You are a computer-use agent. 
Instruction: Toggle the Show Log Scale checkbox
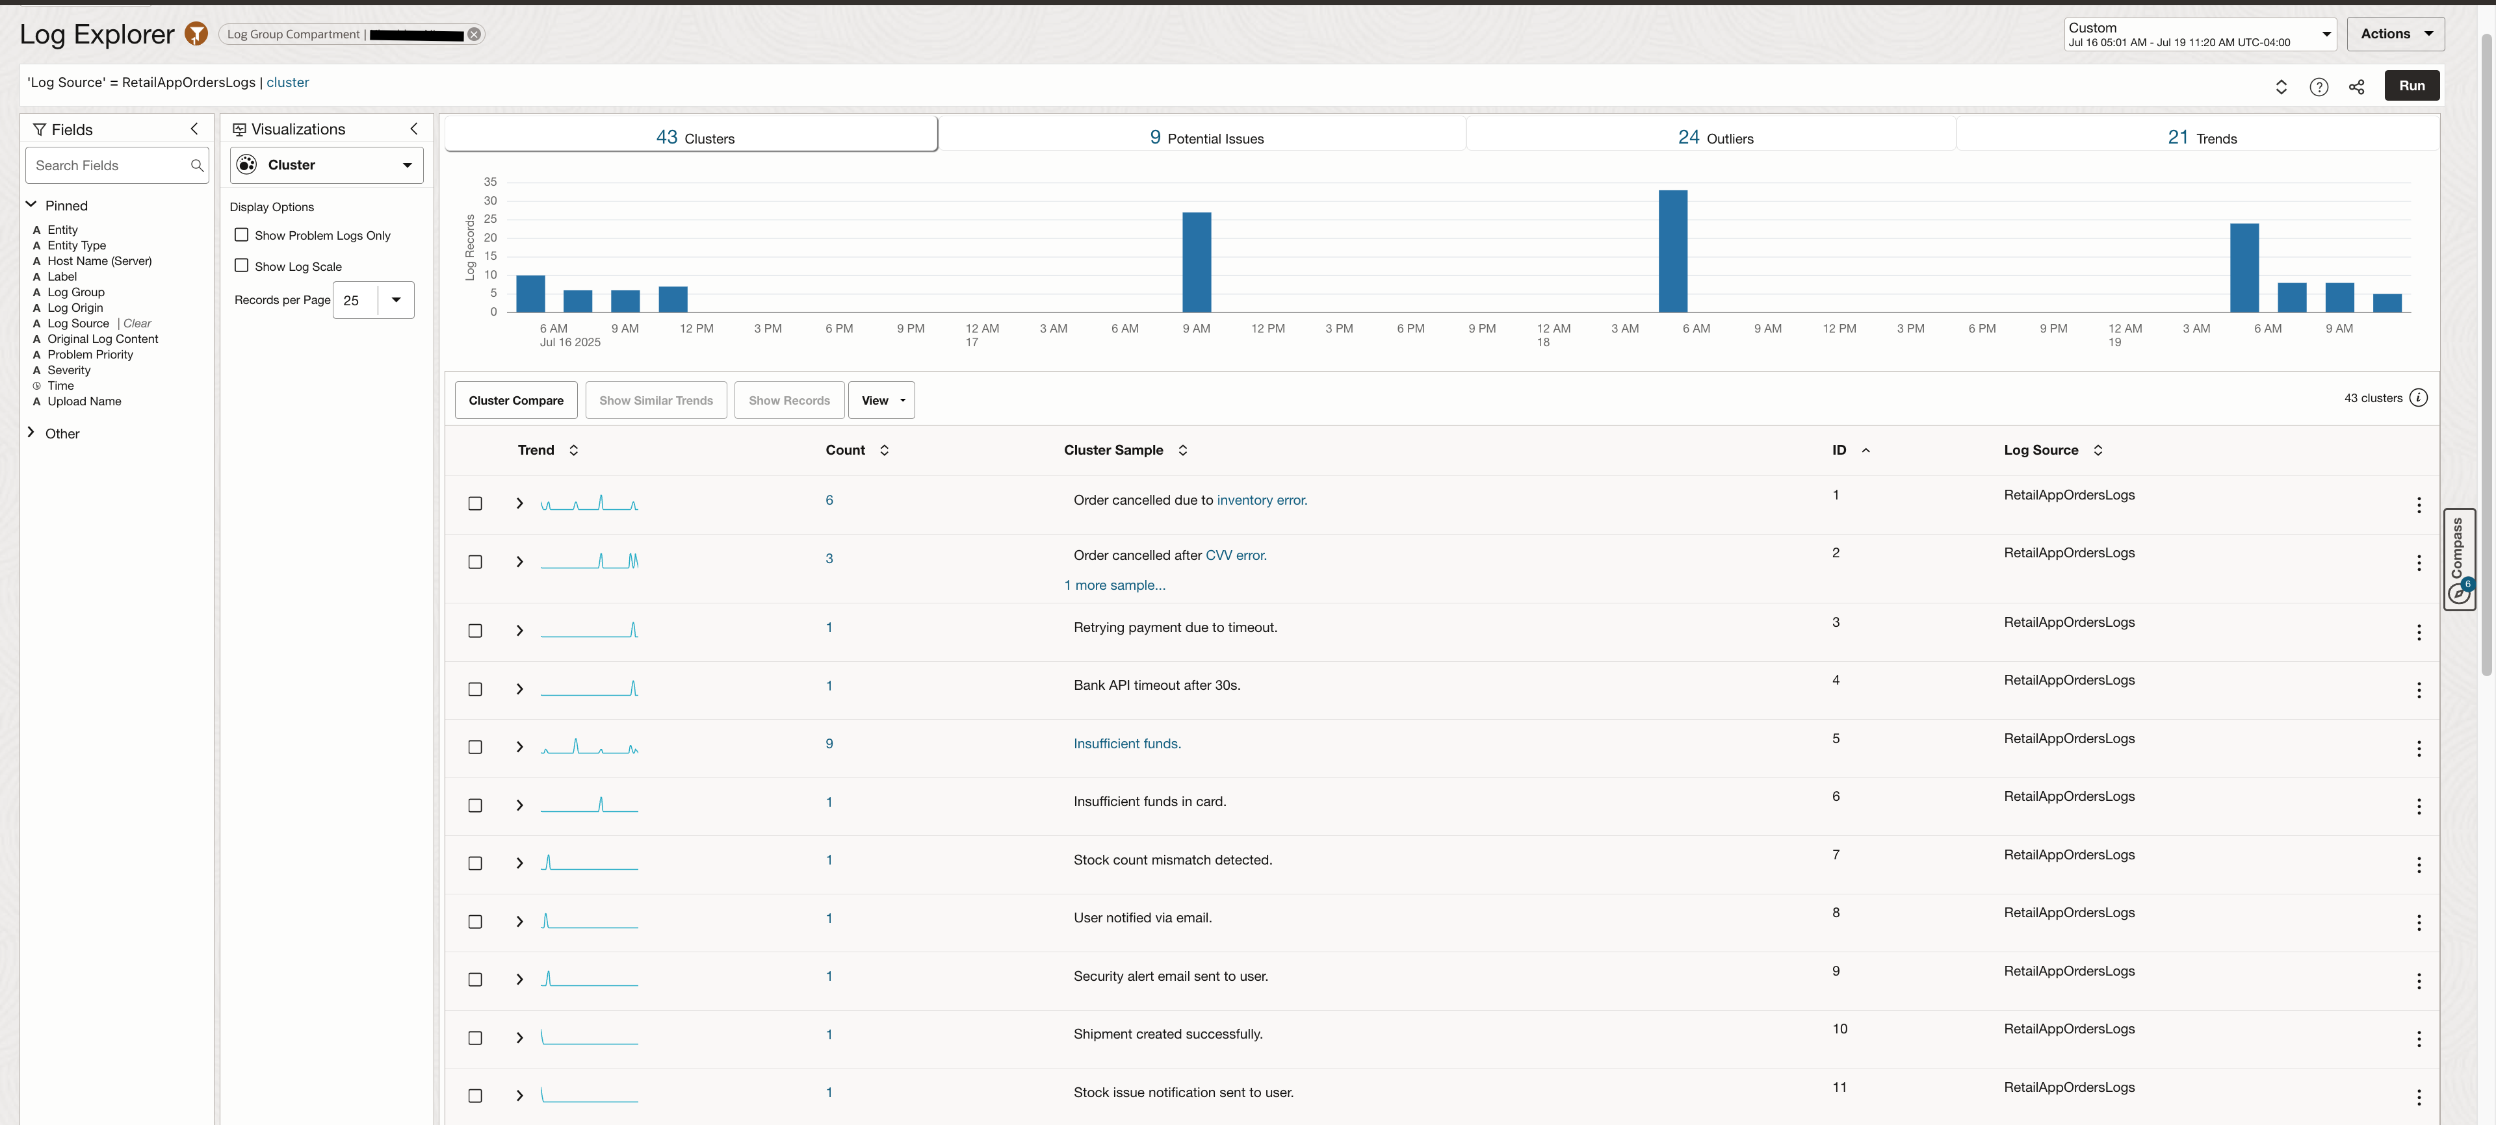241,265
